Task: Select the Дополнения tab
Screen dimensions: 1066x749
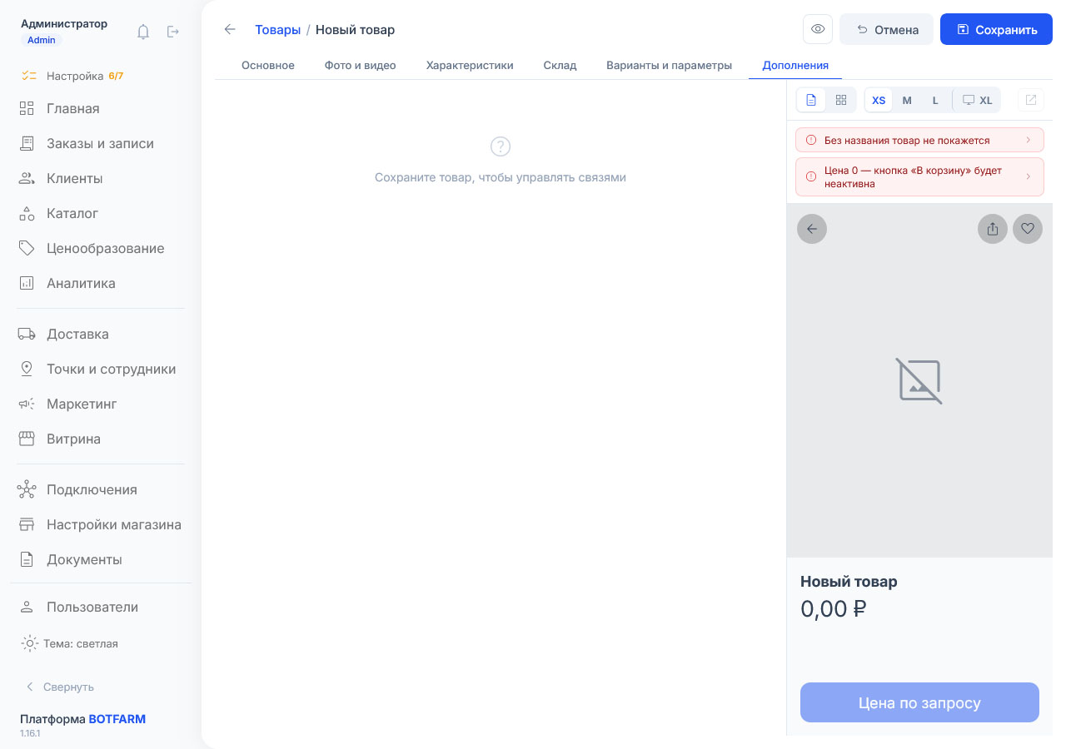Action: 795,65
